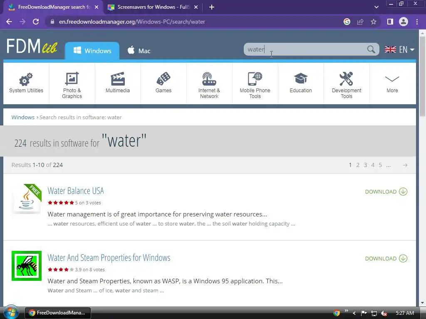426x319 pixels.
Task: Open the Chrome profile avatar
Action: pyautogui.click(x=404, y=22)
